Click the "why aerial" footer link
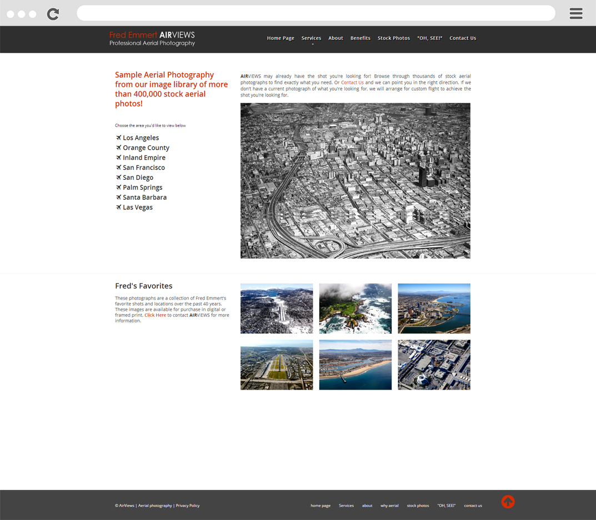This screenshot has height=520, width=596. point(389,506)
